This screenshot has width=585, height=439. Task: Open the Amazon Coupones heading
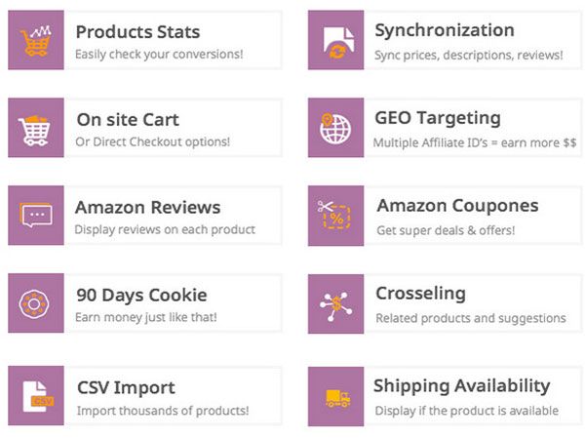[456, 206]
